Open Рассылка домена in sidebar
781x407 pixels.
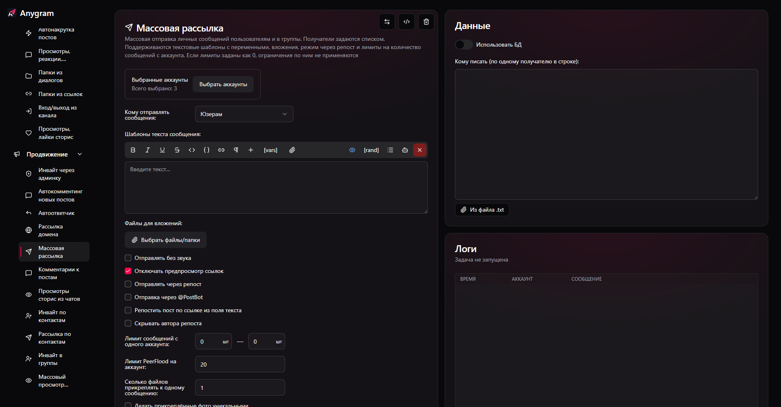pyautogui.click(x=54, y=230)
